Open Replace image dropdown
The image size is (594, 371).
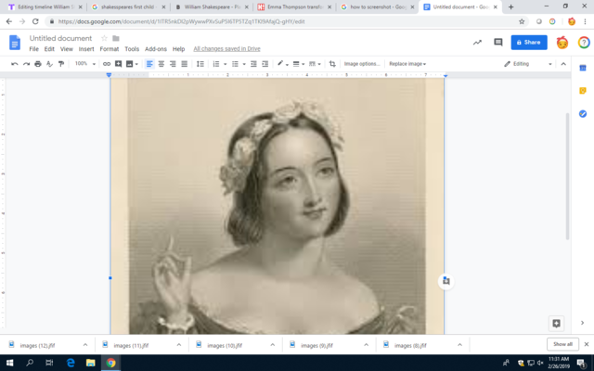click(407, 64)
